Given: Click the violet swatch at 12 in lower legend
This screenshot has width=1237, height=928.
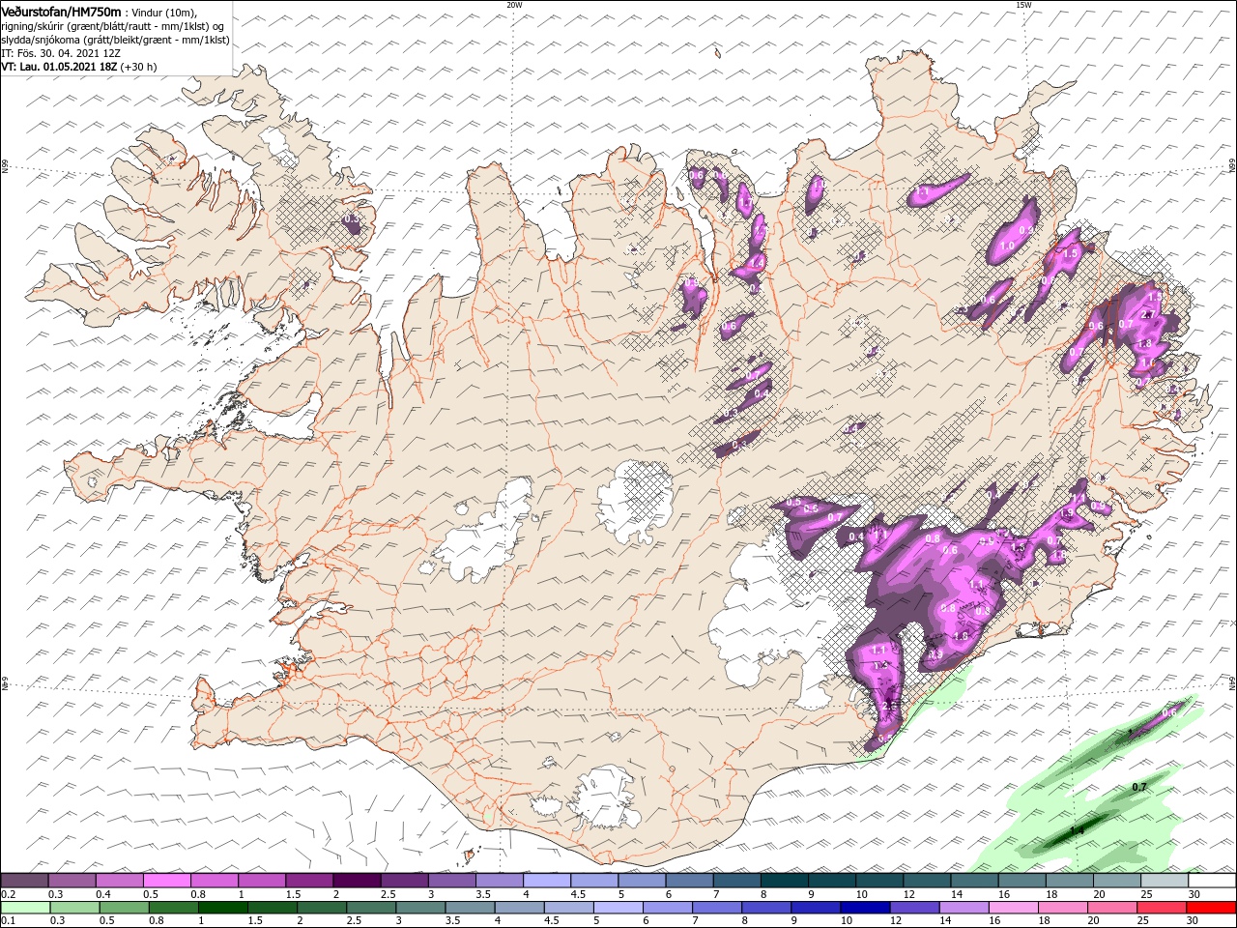Looking at the screenshot, I should 913,907.
